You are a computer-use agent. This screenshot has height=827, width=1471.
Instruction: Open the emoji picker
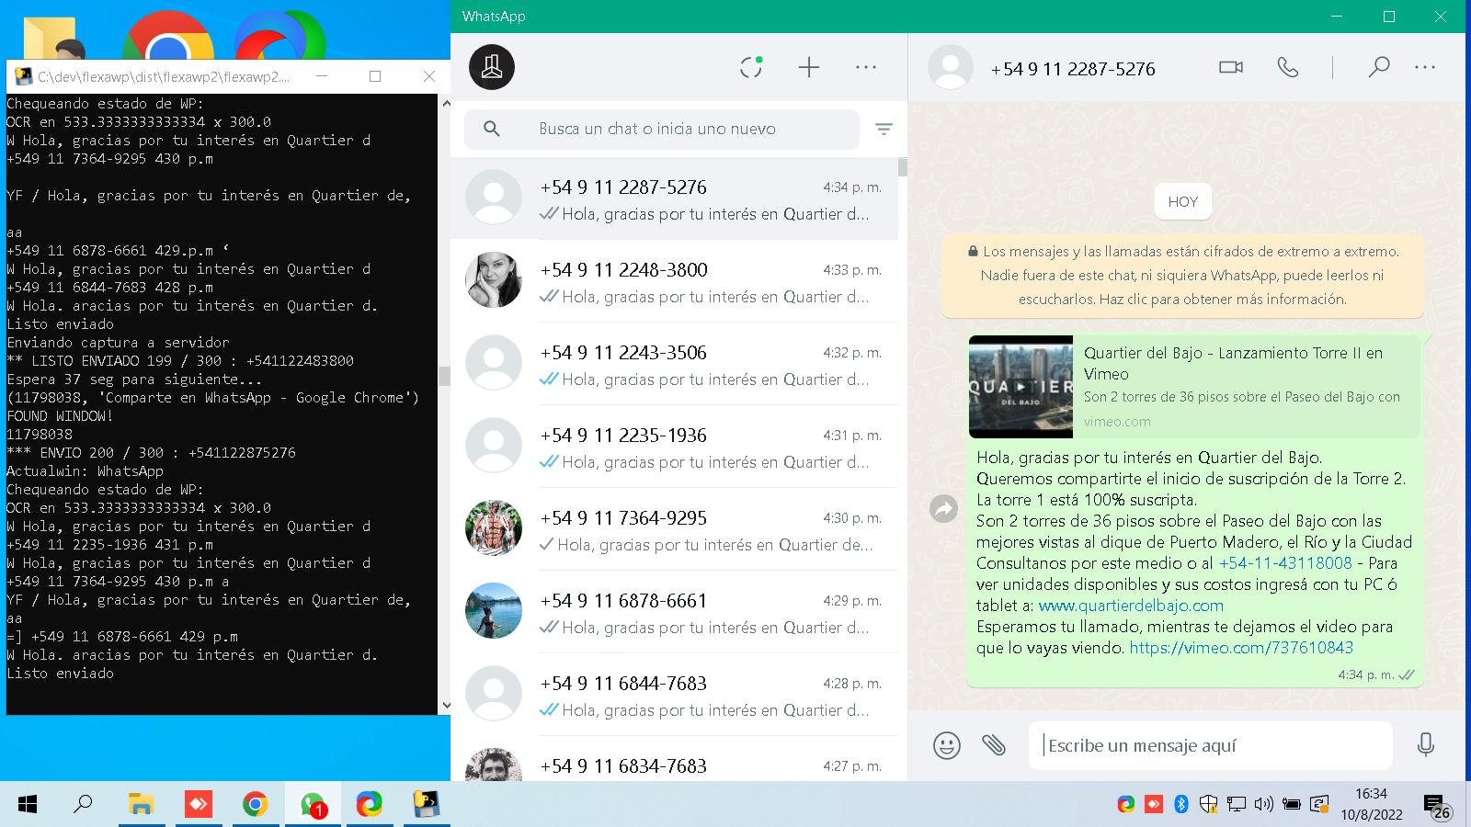click(x=947, y=745)
